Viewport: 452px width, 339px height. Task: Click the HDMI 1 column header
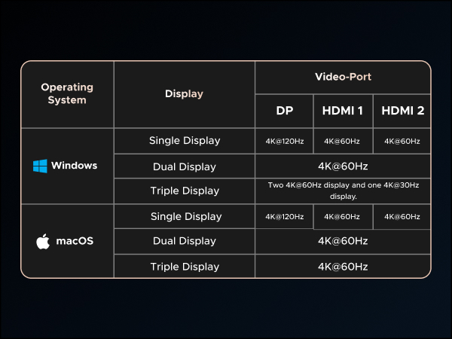tap(343, 111)
